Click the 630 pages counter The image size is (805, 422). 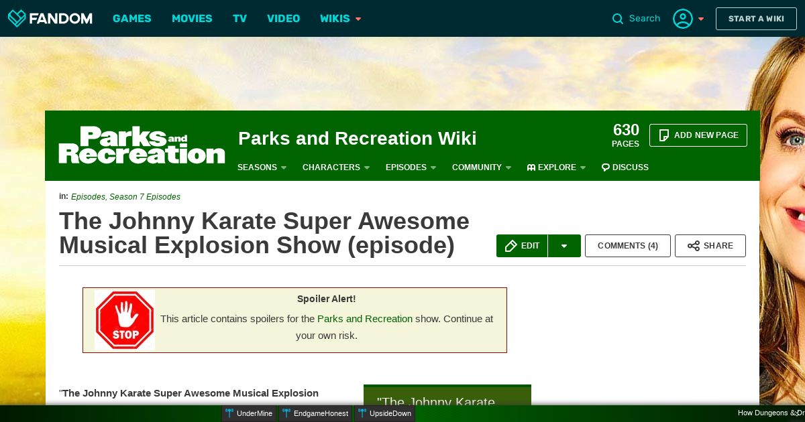pos(625,135)
